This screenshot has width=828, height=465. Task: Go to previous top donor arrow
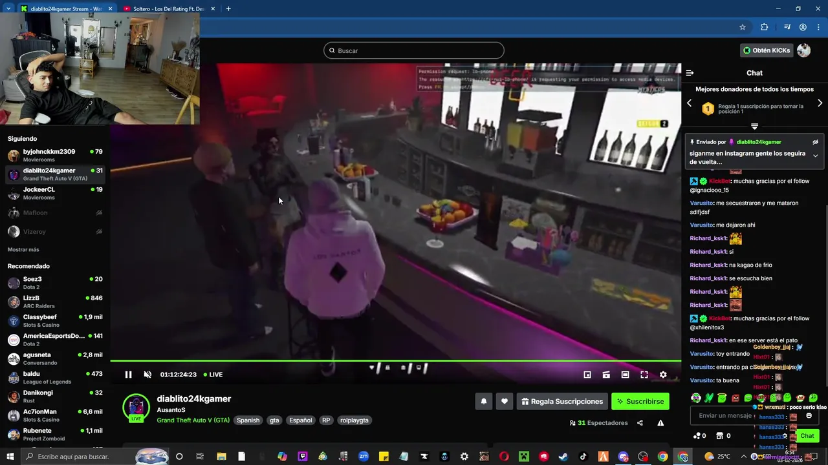(689, 103)
